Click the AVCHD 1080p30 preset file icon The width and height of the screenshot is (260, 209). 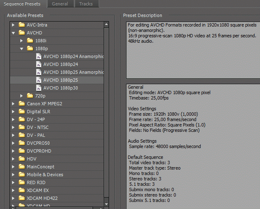(x=39, y=88)
